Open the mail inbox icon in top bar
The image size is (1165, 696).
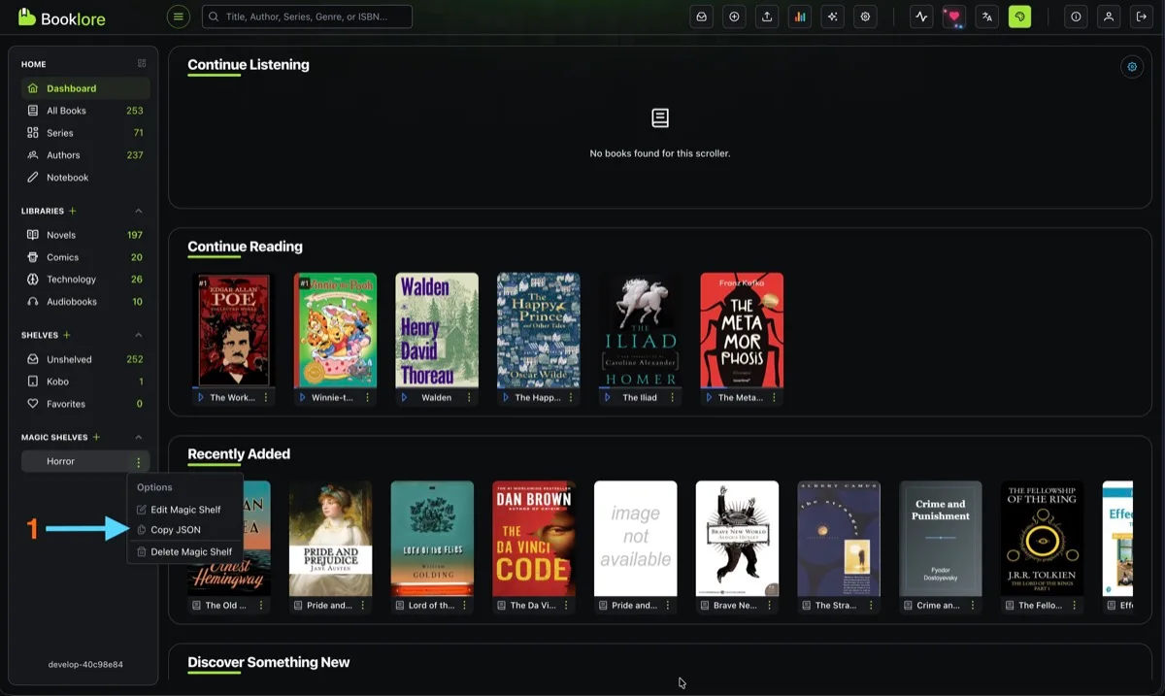[701, 17]
